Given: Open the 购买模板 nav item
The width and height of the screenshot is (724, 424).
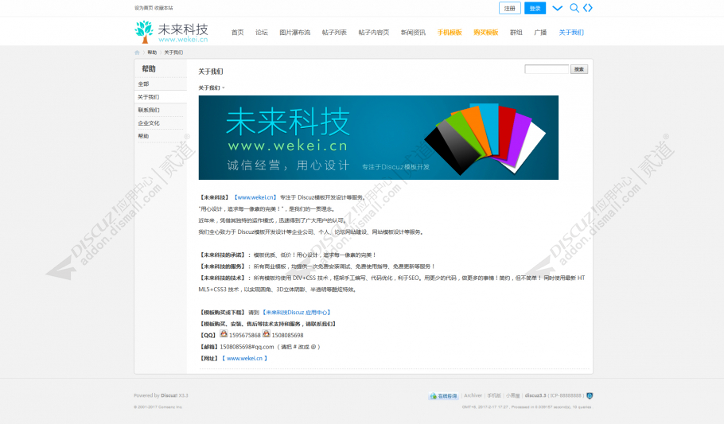Looking at the screenshot, I should 486,33.
